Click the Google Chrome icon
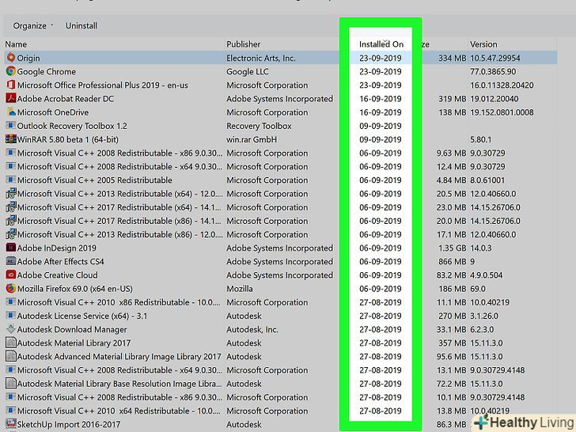This screenshot has width=576, height=432. coord(10,71)
